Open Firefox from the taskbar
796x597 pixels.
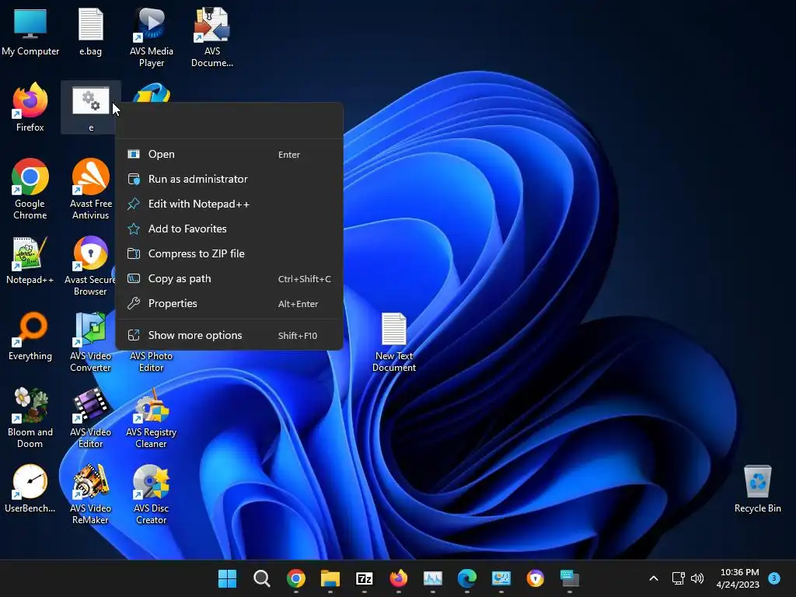399,578
